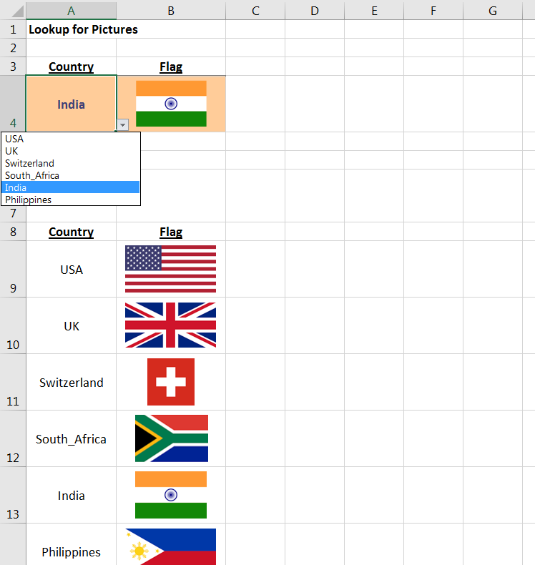The width and height of the screenshot is (535, 565).
Task: Select row 4 header
Action: [x=13, y=104]
